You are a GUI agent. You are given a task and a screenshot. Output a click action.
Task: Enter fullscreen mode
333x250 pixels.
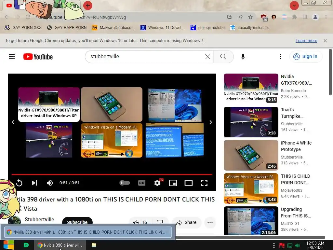204,183
